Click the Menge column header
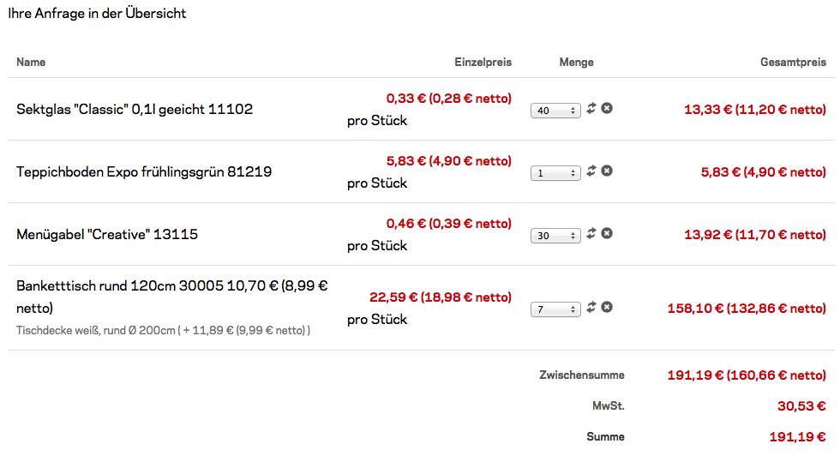840x456 pixels. (x=576, y=63)
